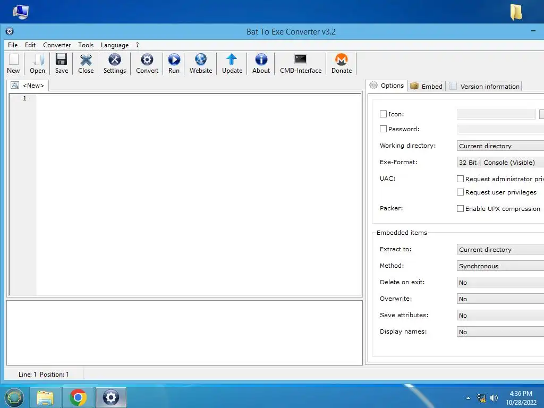Click inside the script editor area
Screen dimensions: 544x408
coord(199,194)
